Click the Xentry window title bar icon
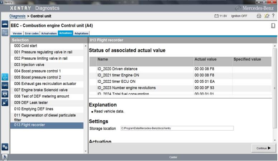The width and height of the screenshot is (278, 161). (2, 2)
